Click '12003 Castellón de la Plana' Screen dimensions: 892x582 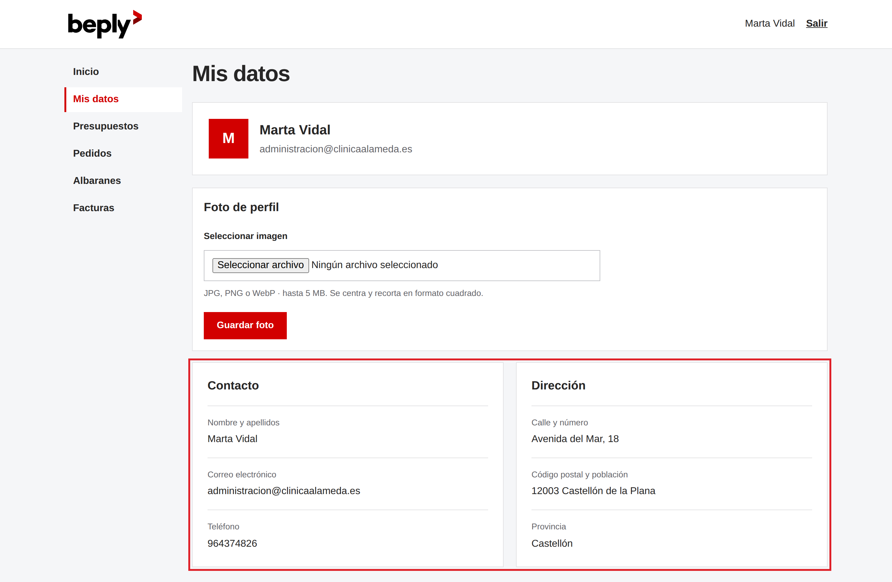click(x=593, y=491)
